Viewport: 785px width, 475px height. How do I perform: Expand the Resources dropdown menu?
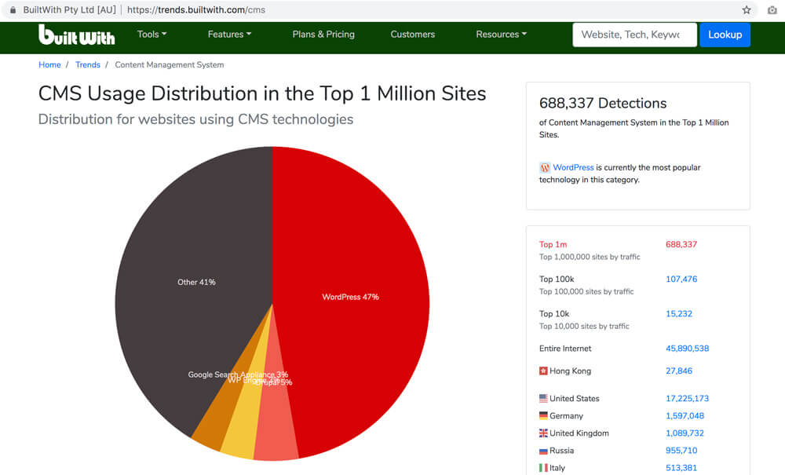click(501, 34)
